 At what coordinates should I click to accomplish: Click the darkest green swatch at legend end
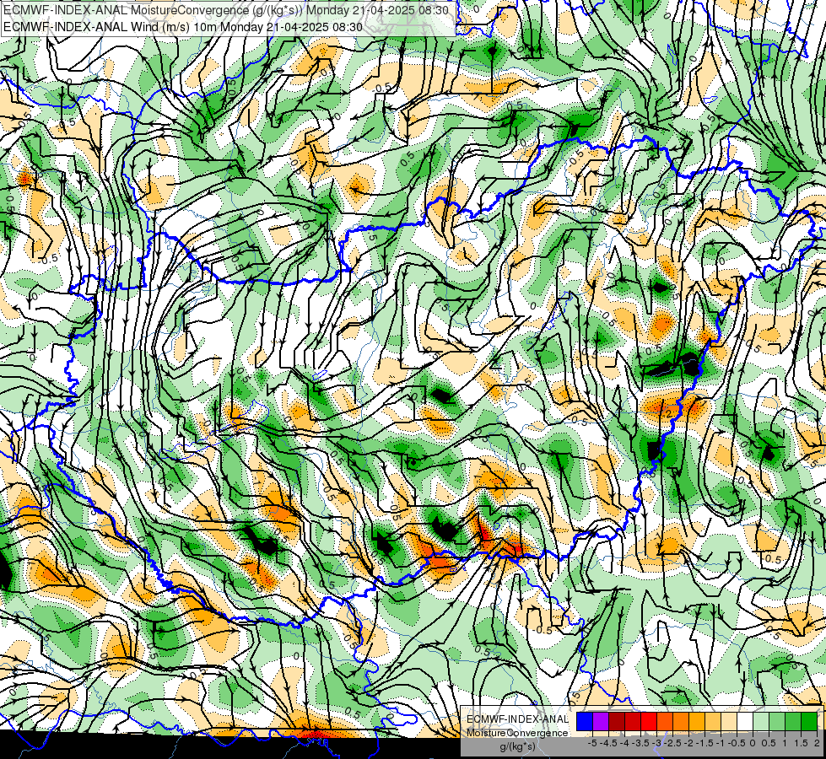808,721
